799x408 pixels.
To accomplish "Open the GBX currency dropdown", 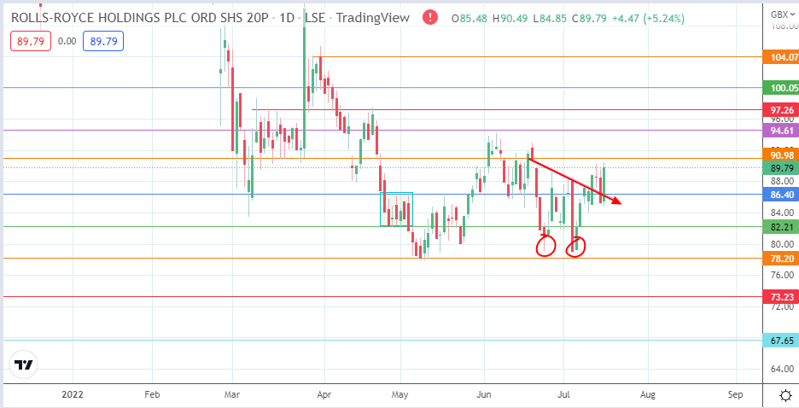I will (x=783, y=15).
